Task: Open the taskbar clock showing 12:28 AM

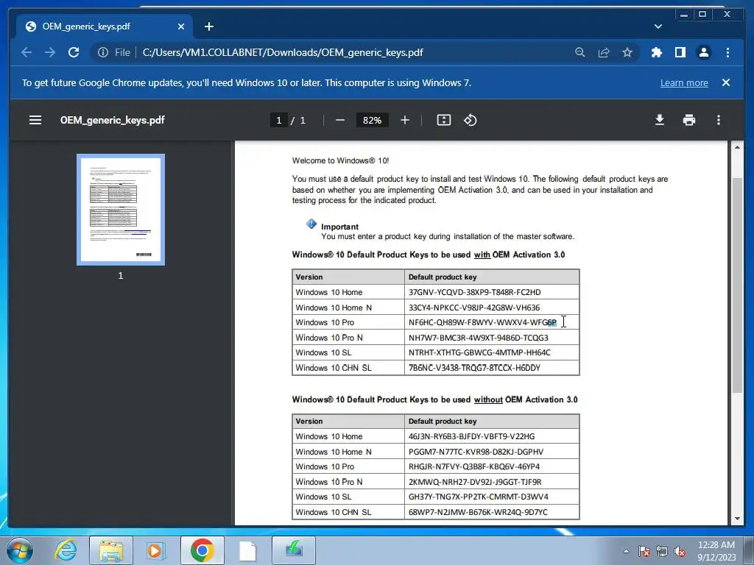Action: 716,550
